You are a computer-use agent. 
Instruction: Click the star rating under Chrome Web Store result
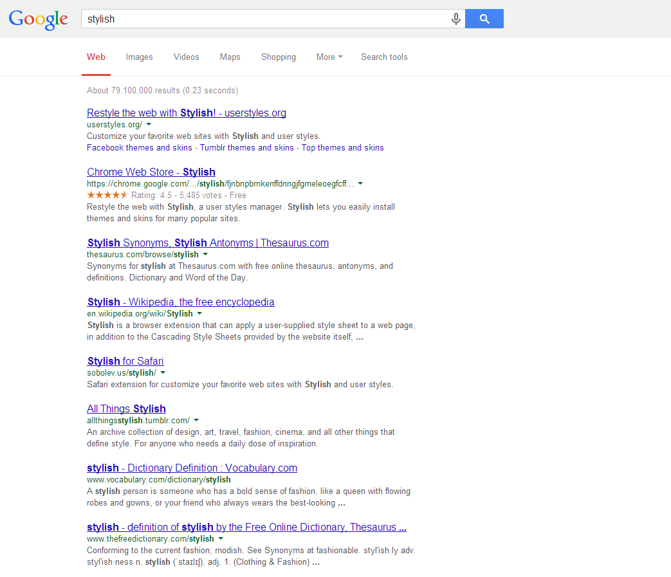pyautogui.click(x=105, y=195)
